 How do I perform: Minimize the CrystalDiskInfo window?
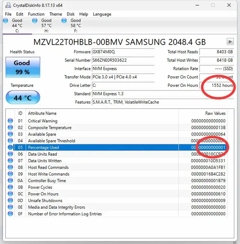pos(197,5)
